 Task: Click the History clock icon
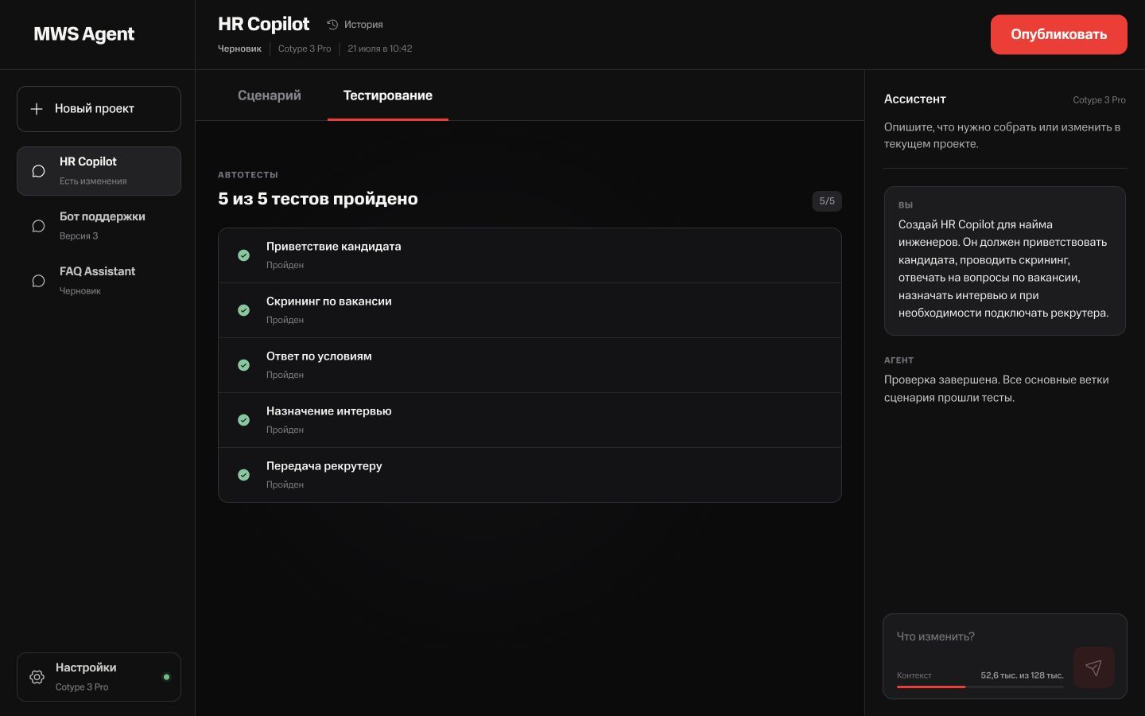(332, 25)
